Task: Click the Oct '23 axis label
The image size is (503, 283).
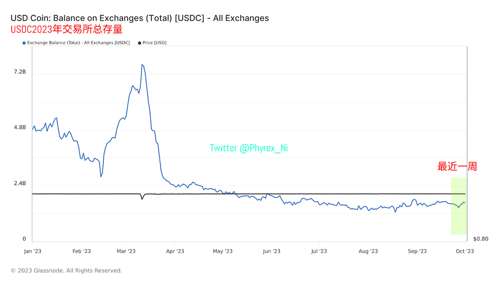Action: point(465,251)
